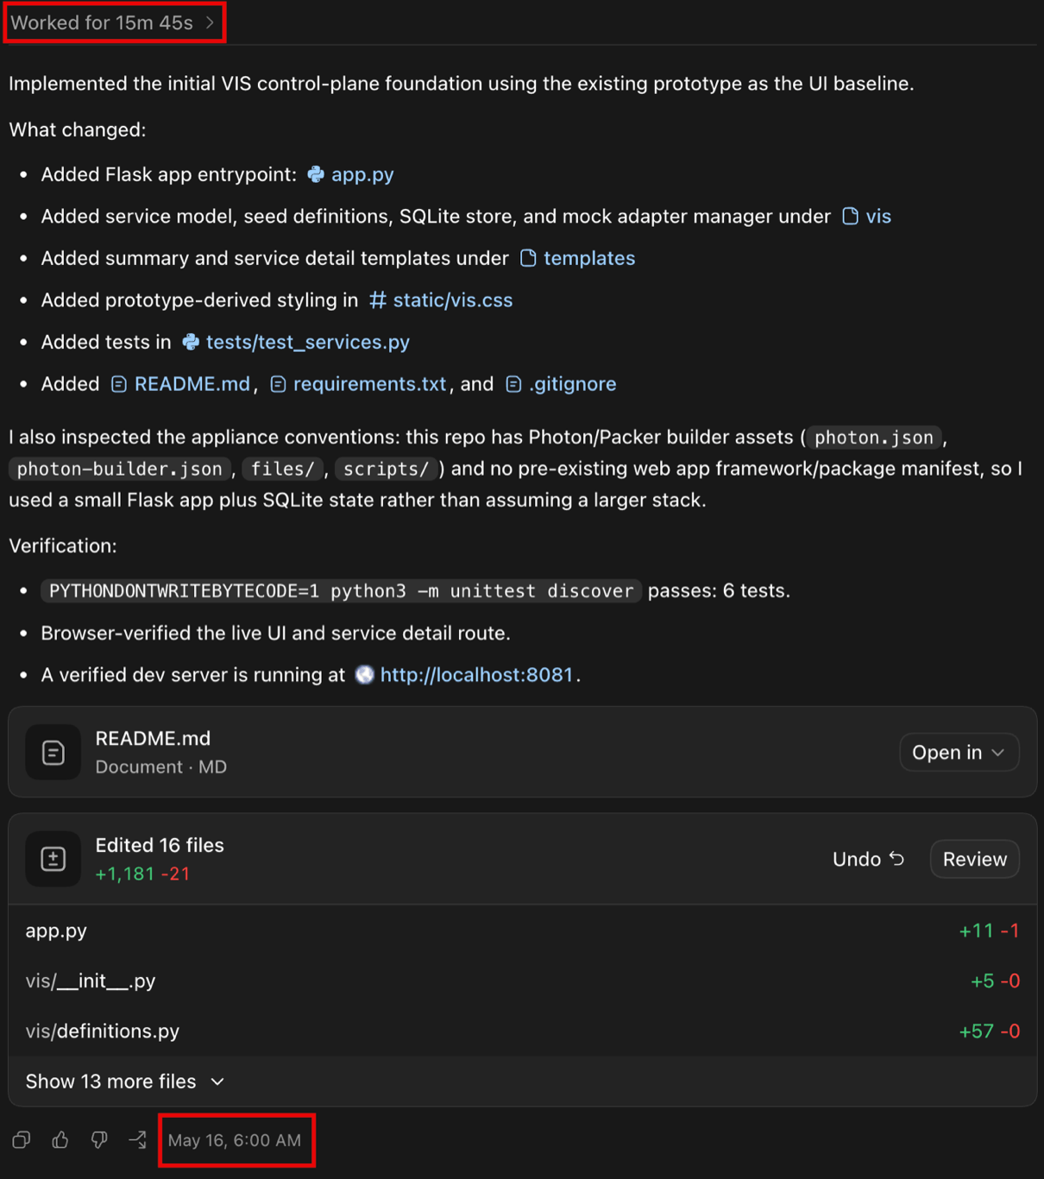Open the Review button for edited files
Screen dimensions: 1044x1179
[x=975, y=859]
